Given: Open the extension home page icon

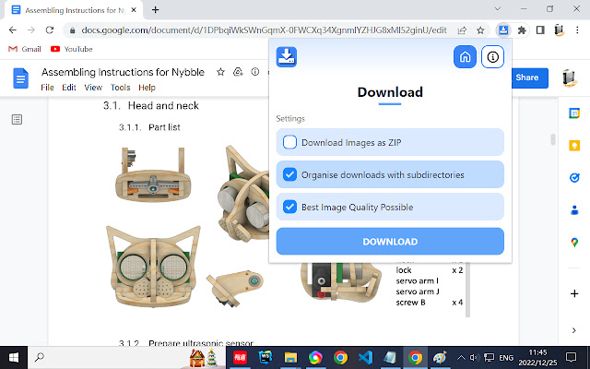Looking at the screenshot, I should coord(465,57).
